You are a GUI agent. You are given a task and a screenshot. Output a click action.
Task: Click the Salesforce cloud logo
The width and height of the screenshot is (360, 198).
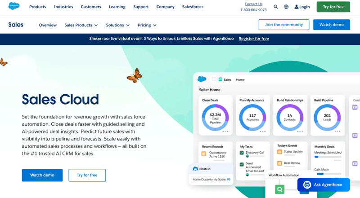[14, 6]
